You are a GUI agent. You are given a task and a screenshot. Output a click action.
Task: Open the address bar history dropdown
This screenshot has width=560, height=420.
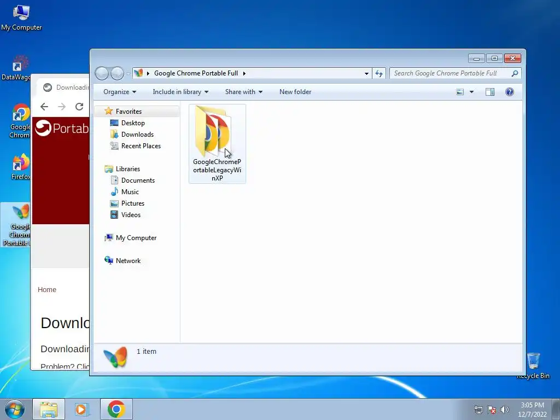point(366,74)
